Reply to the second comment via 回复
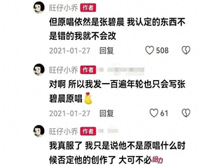This screenshot has width=201, height=165. [107, 113]
